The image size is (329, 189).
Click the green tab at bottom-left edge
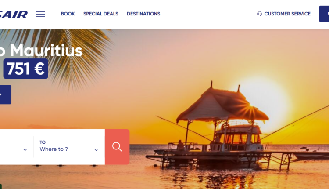pos(0,186)
